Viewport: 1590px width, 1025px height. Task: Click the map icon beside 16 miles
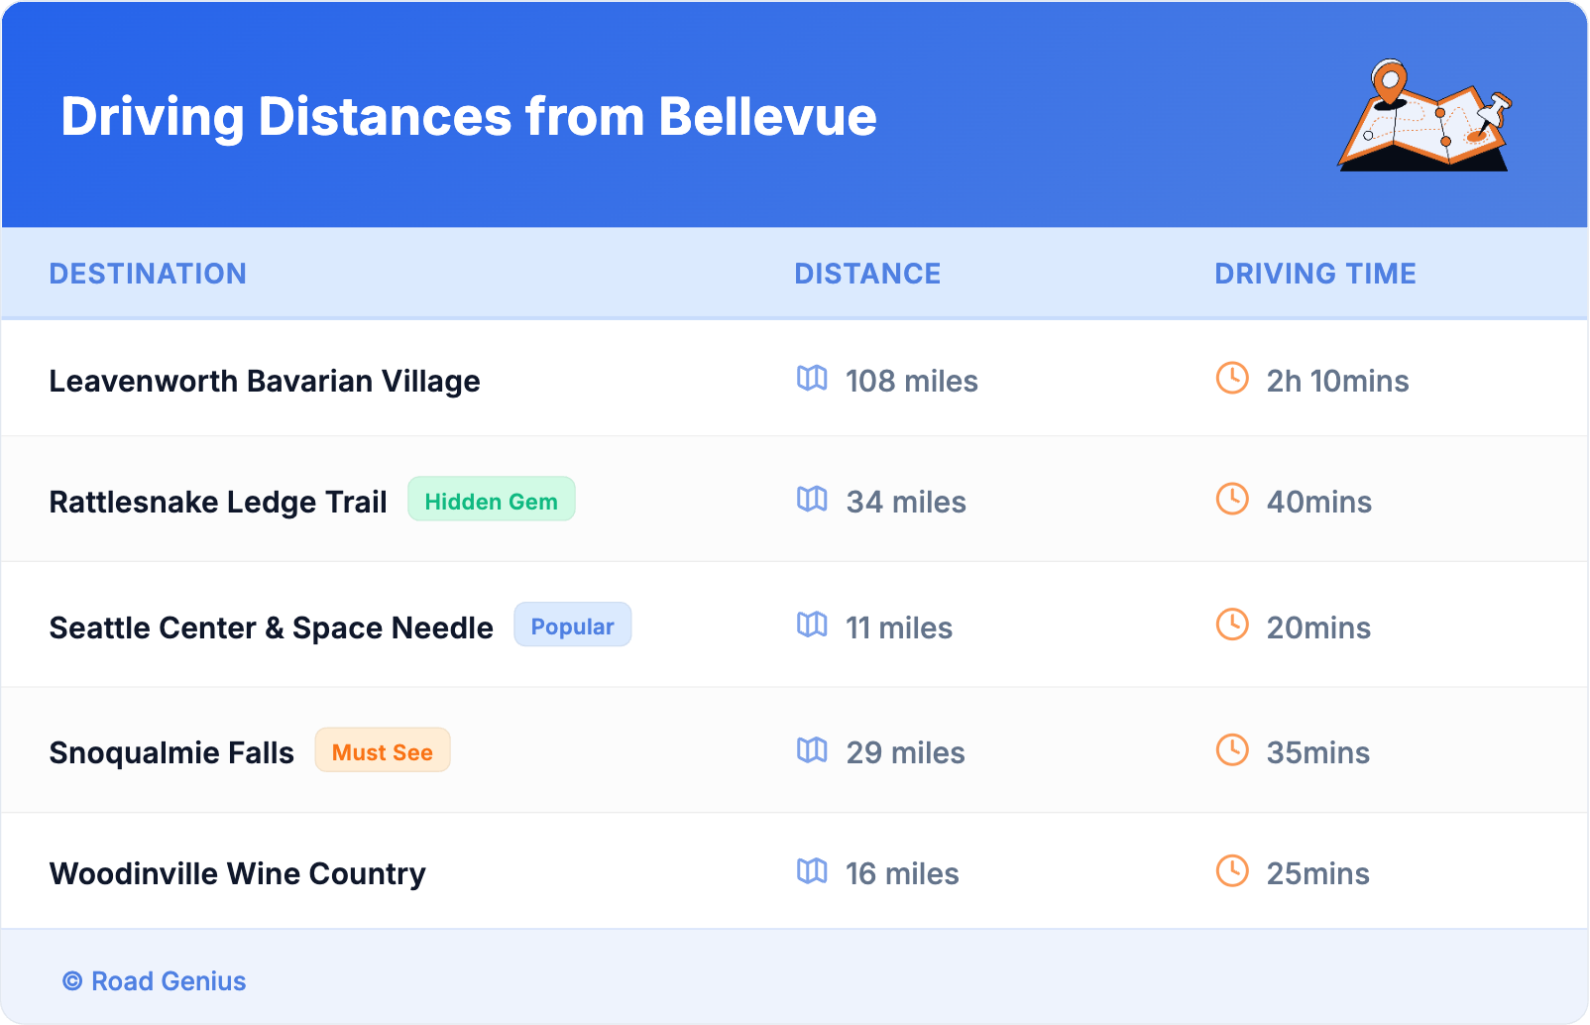[812, 871]
